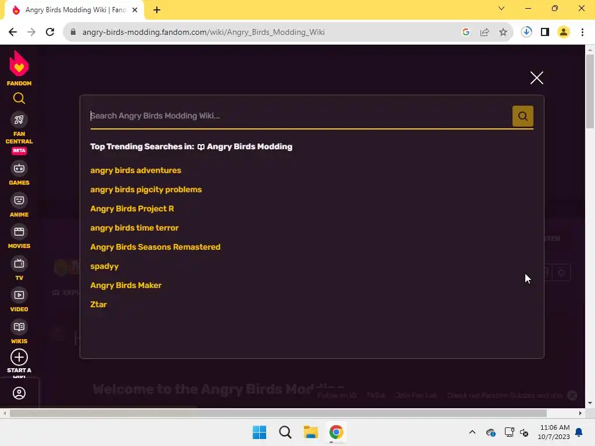Click the vertical scrollbar thumb
The height and width of the screenshot is (446, 595).
point(590,91)
